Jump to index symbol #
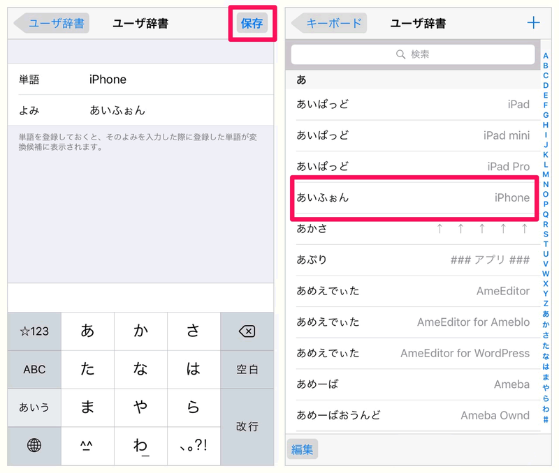Image resolution: width=559 pixels, height=473 pixels. 546,420
